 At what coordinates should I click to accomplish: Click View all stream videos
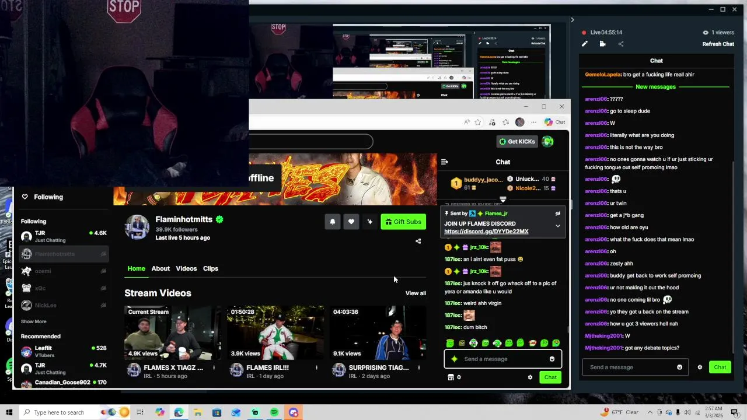[416, 293]
